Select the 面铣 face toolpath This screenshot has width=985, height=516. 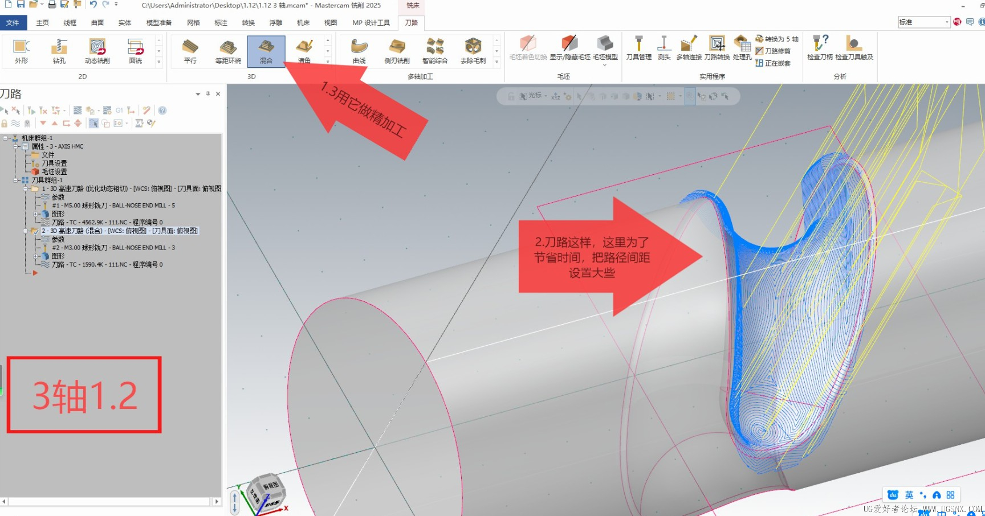[x=136, y=51]
